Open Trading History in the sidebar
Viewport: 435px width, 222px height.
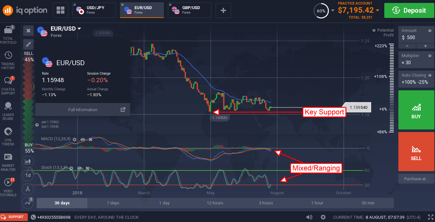(8, 61)
